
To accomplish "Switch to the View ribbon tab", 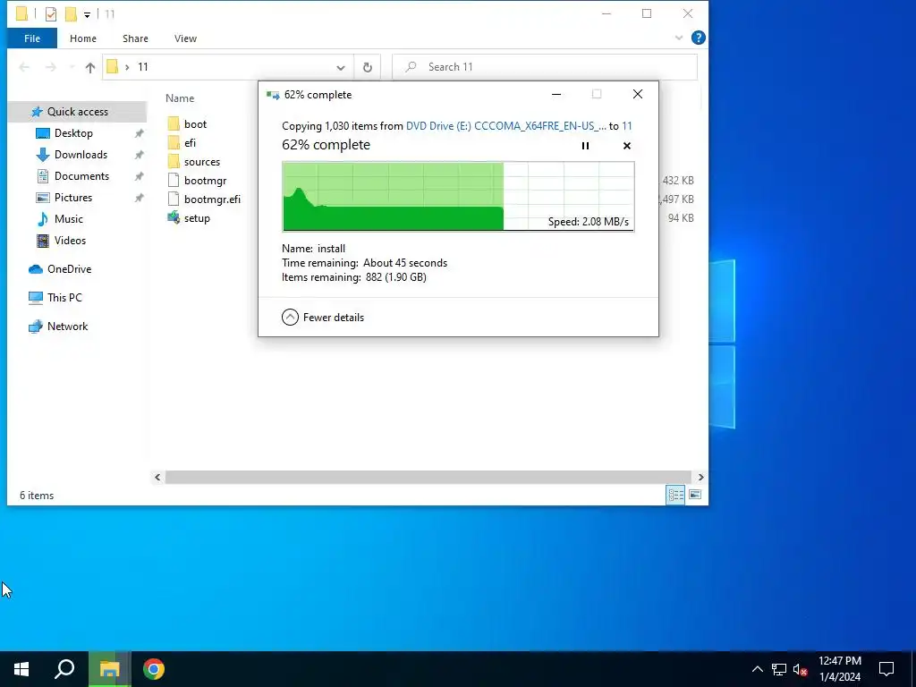I will click(x=185, y=38).
